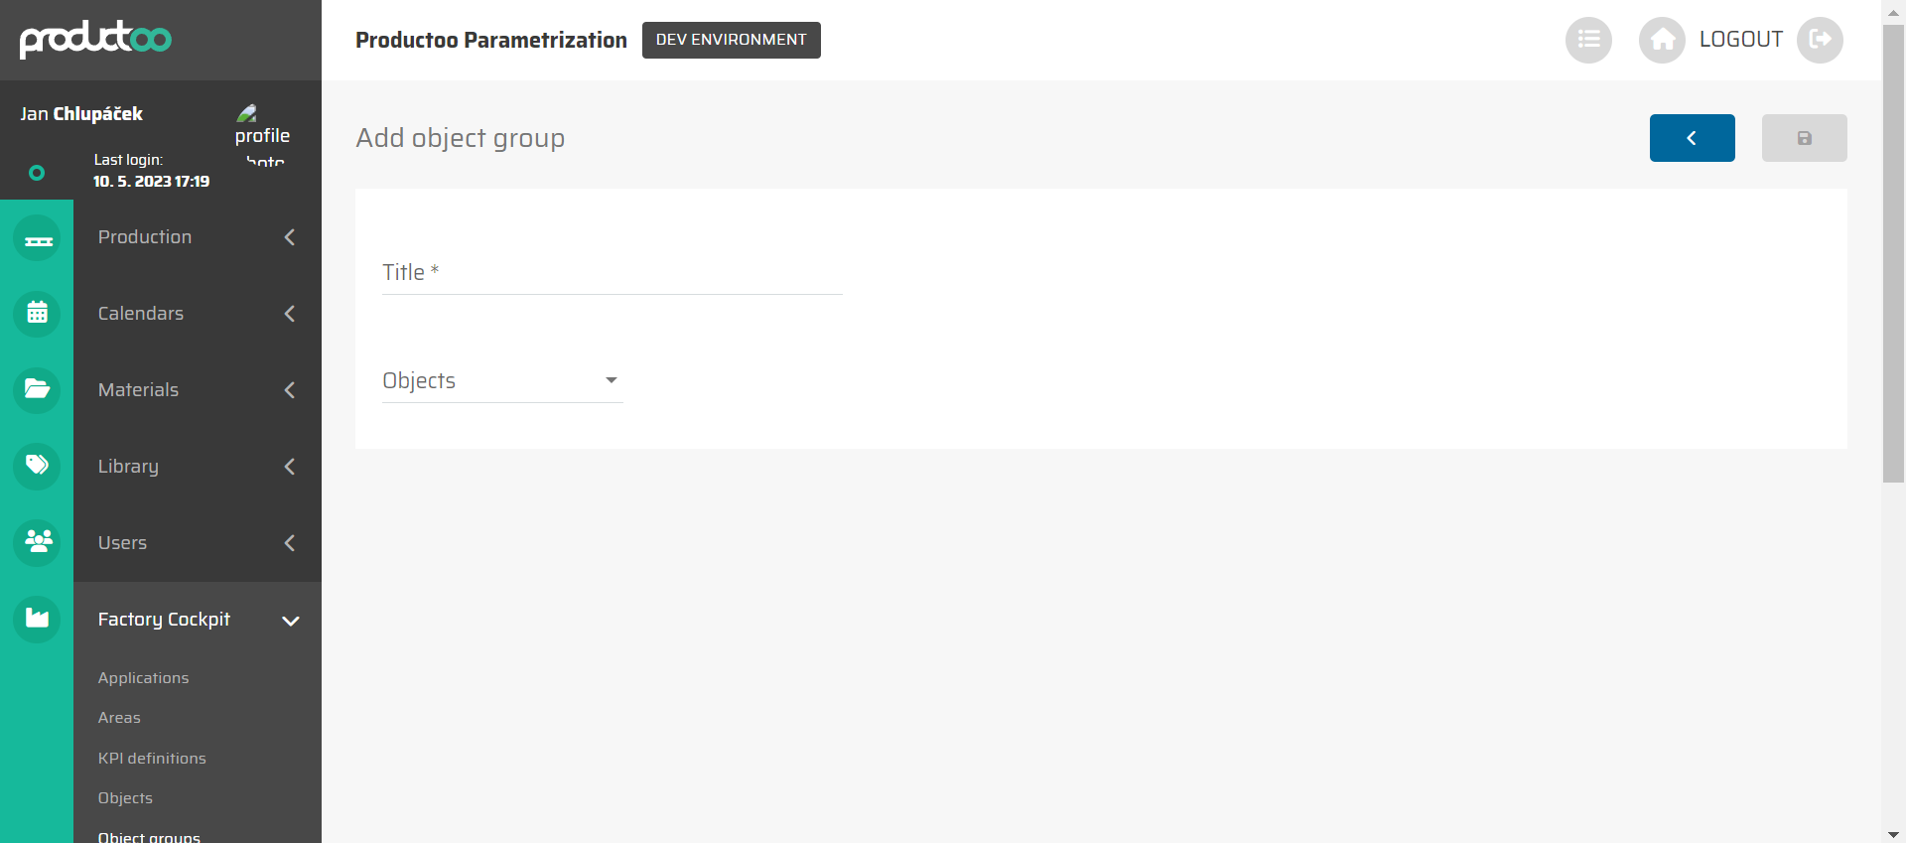Open the KPI definitions submenu item

click(x=152, y=759)
